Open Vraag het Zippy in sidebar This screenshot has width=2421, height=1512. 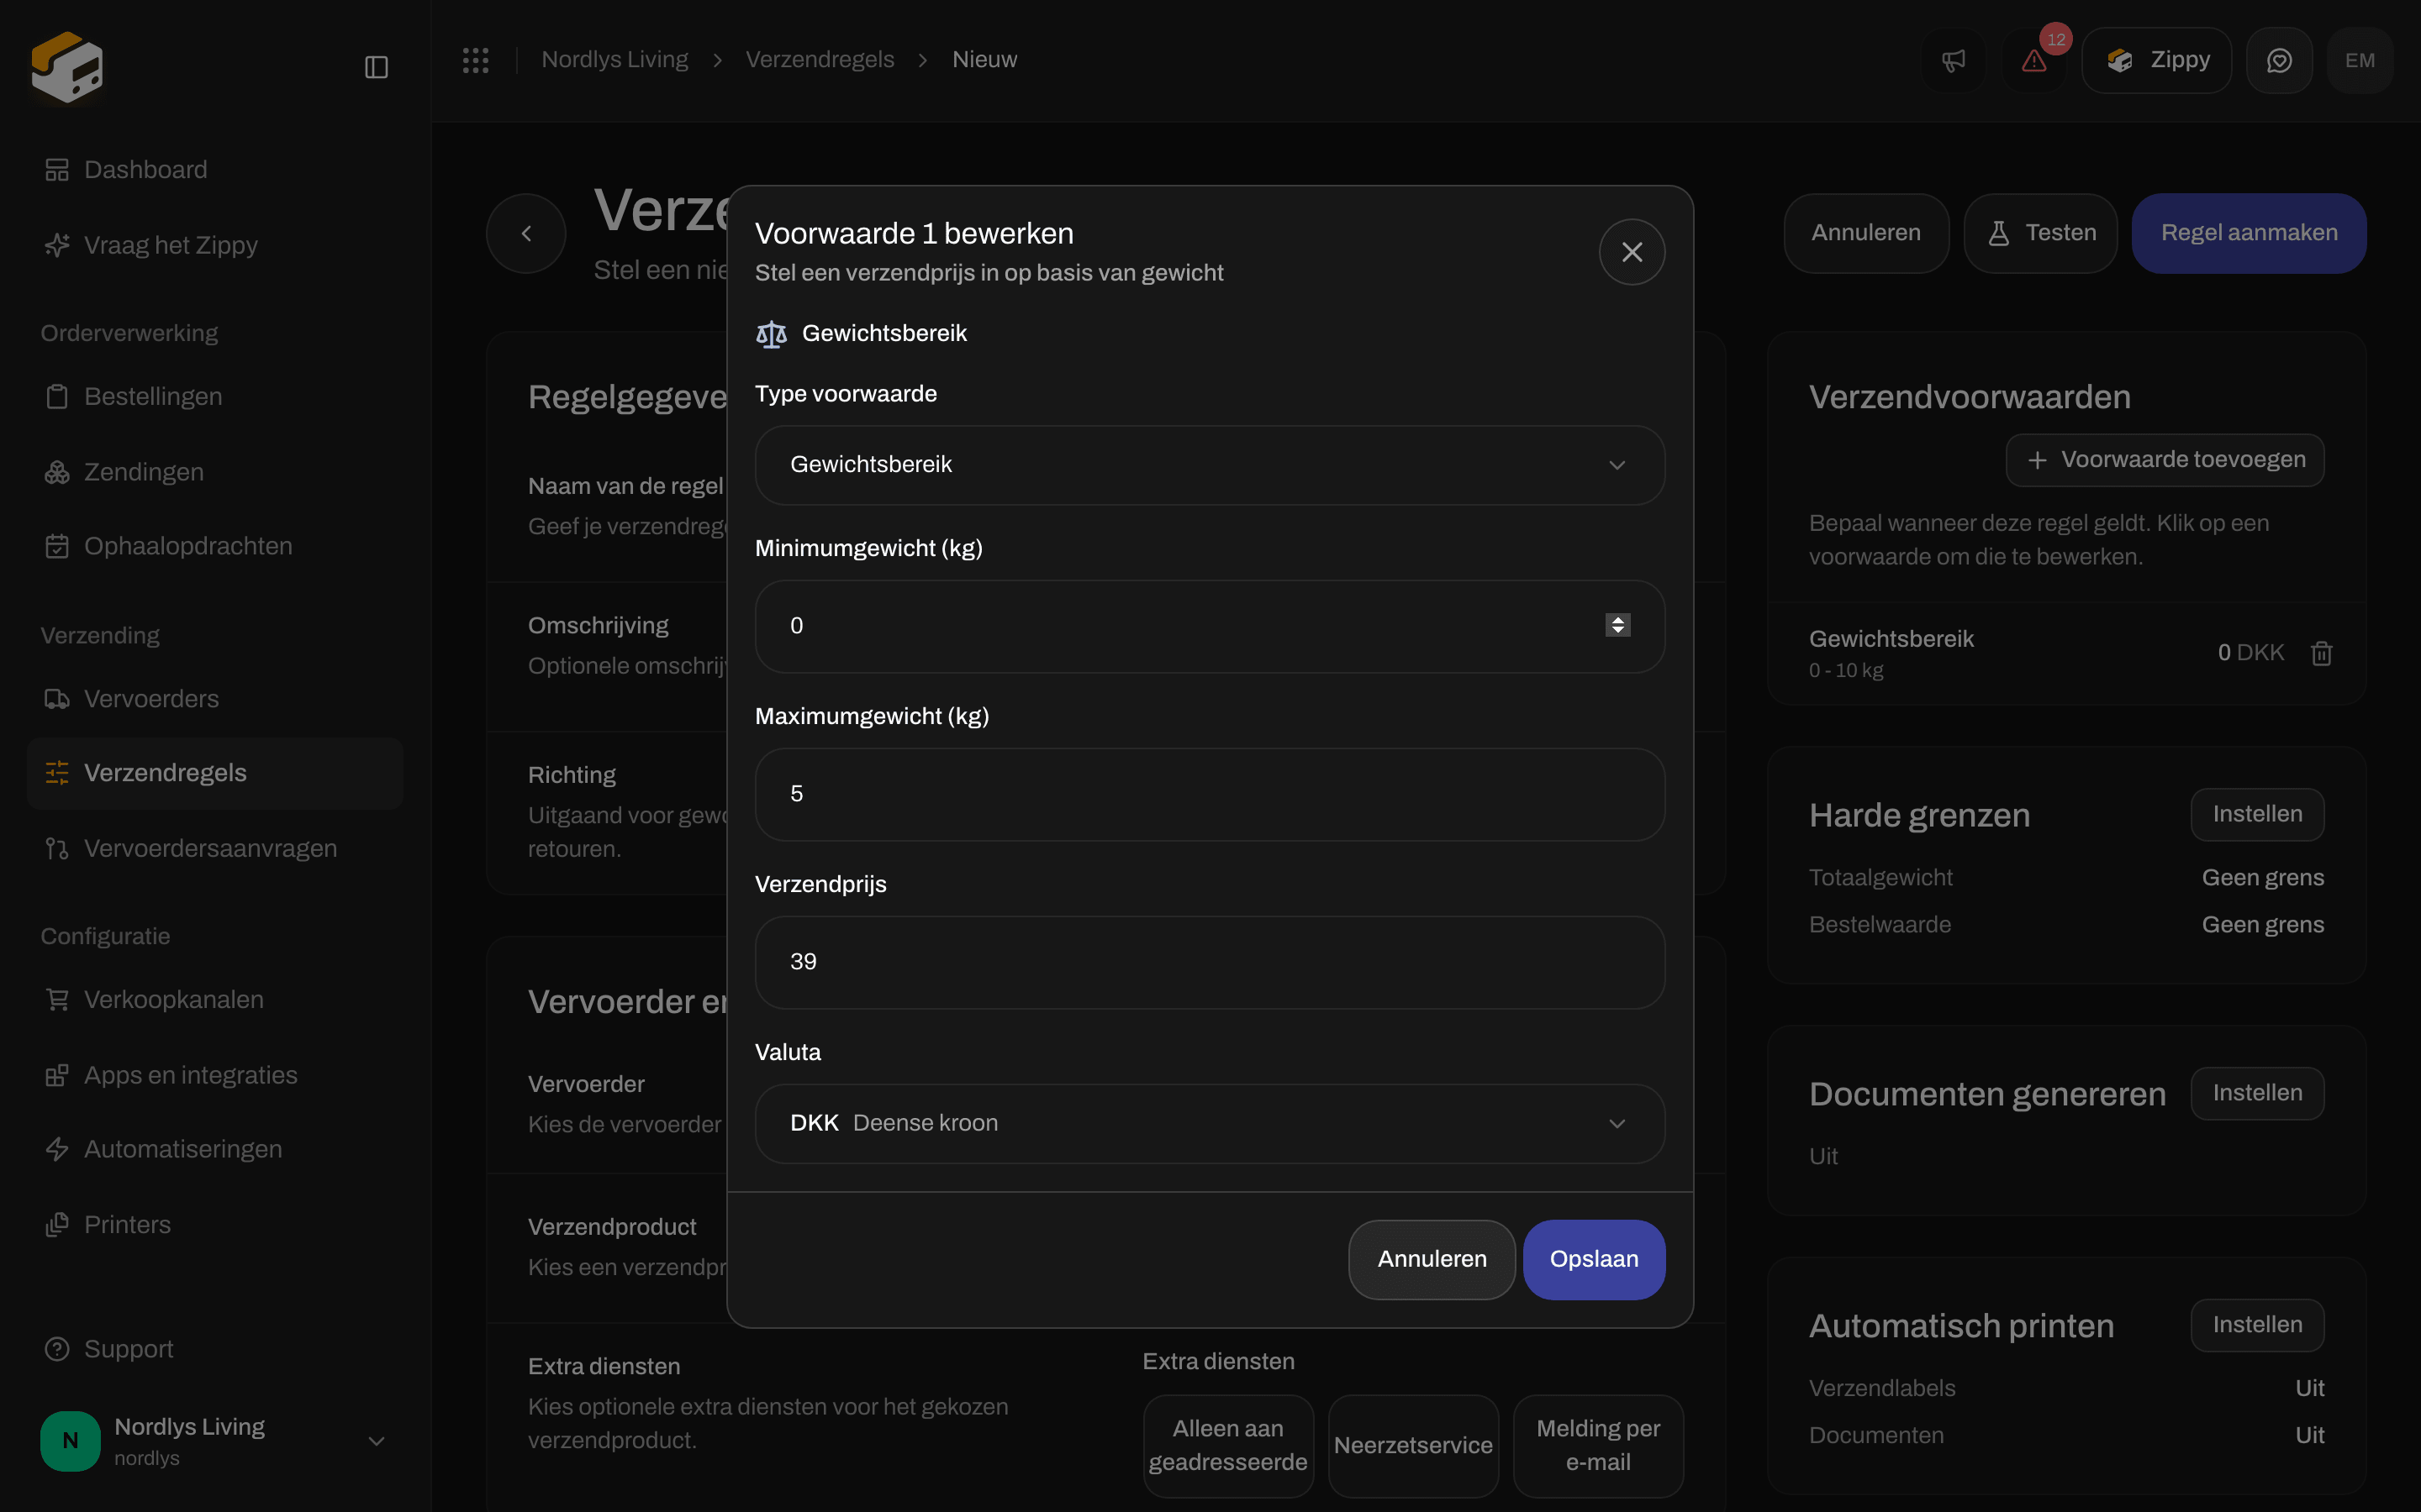tap(215, 245)
